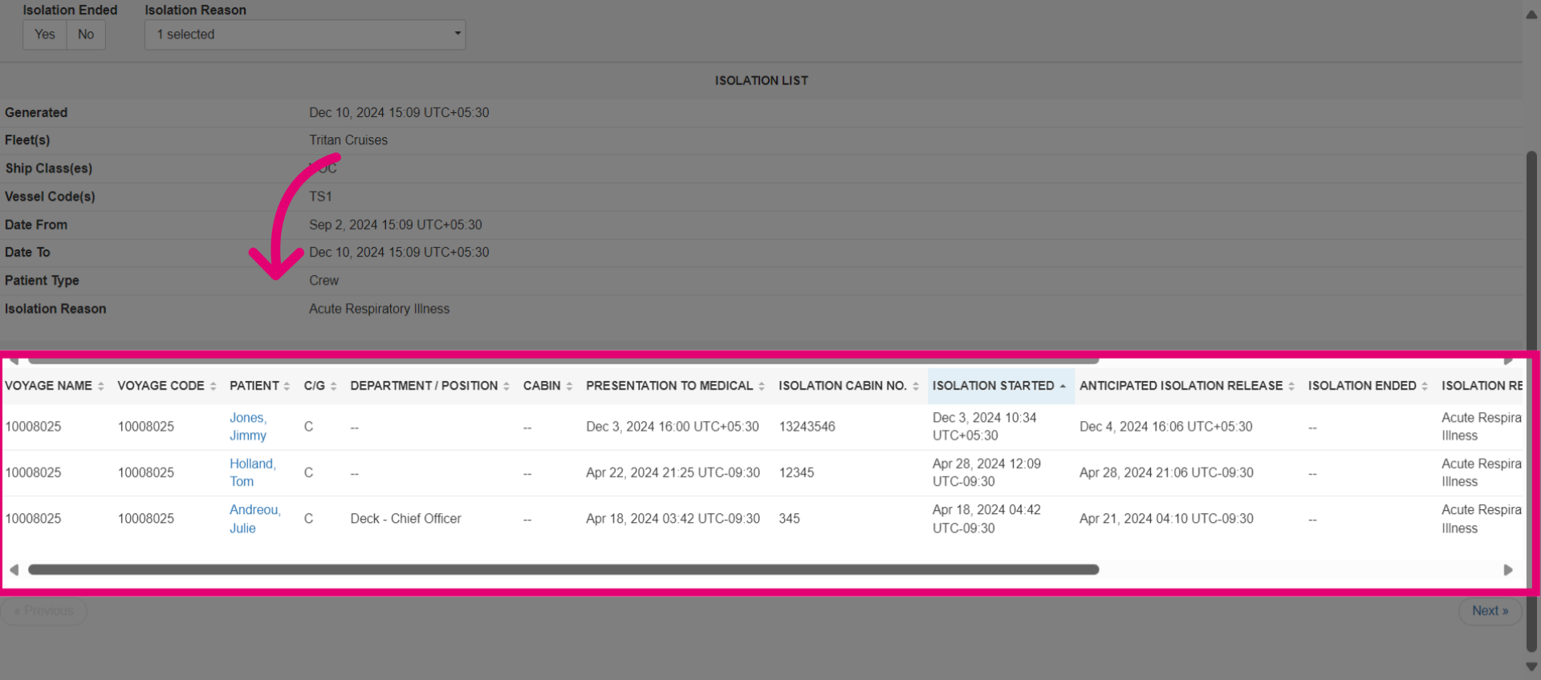Sort by Isolation Ended column

click(1368, 386)
